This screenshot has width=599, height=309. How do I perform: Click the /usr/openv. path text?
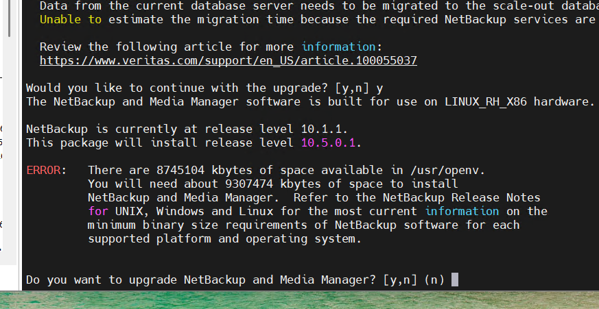[x=447, y=170]
